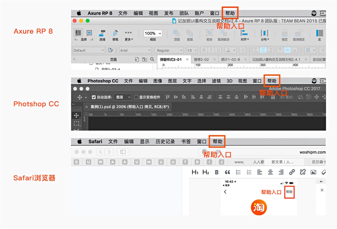The width and height of the screenshot is (337, 229).
Task: Open Axure 分布 distribute dropdown
Action: (265, 35)
